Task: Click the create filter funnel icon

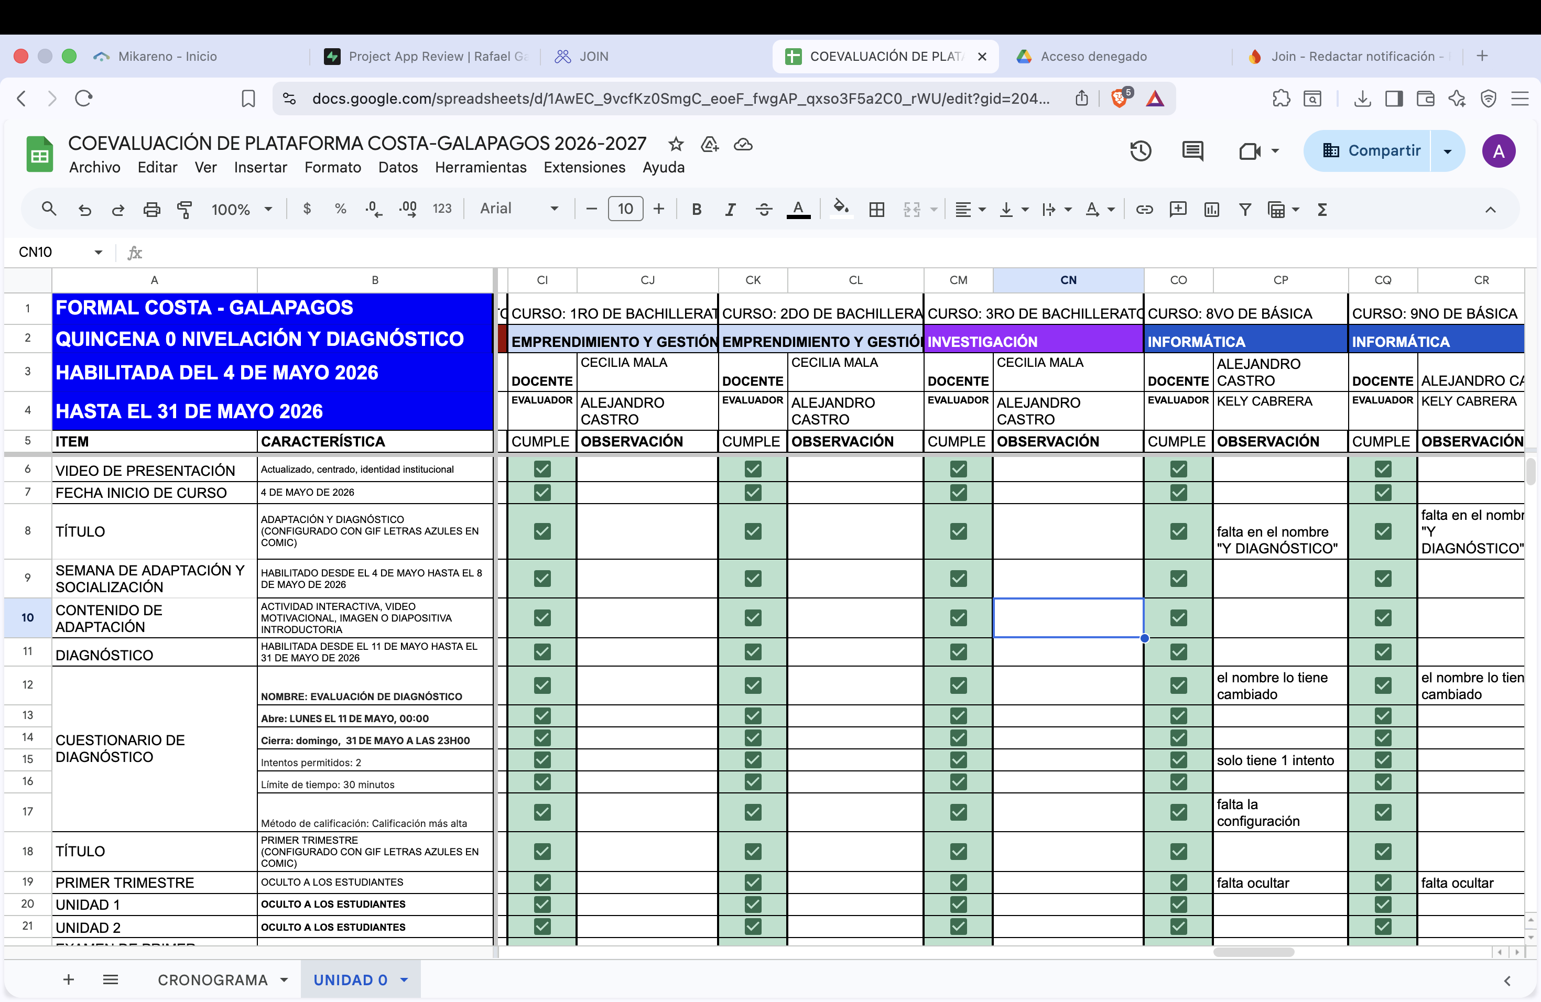Action: click(x=1244, y=209)
